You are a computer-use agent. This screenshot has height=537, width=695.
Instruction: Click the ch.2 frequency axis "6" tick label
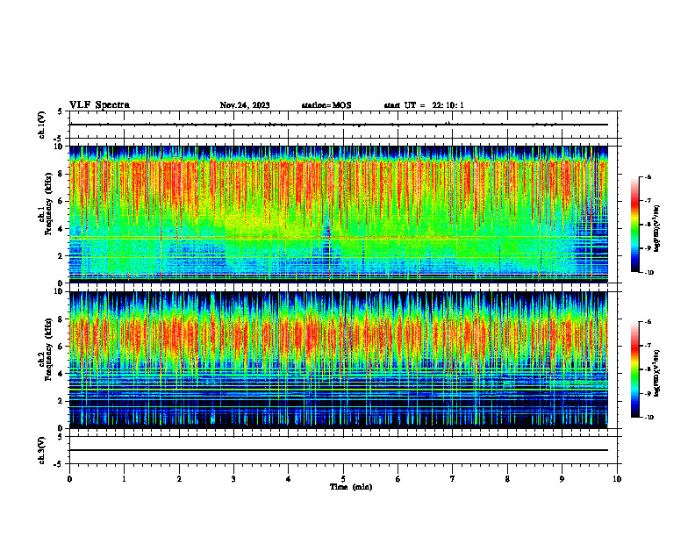point(61,347)
